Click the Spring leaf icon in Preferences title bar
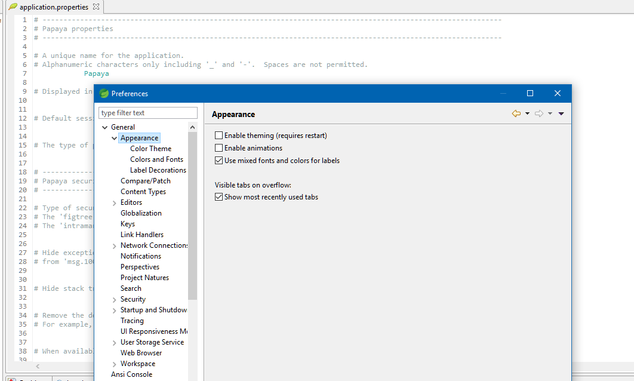 pos(104,93)
